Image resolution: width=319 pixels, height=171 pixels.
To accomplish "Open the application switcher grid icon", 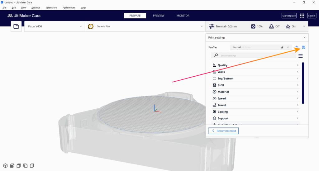I will pos(302,16).
